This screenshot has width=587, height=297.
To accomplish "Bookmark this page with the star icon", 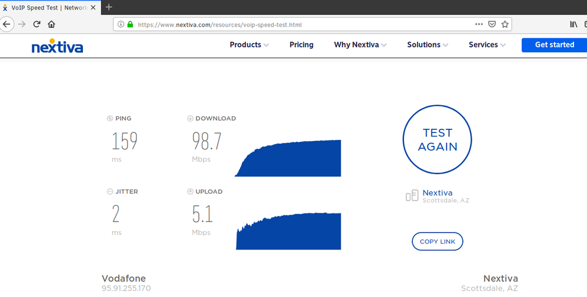I will pyautogui.click(x=505, y=24).
